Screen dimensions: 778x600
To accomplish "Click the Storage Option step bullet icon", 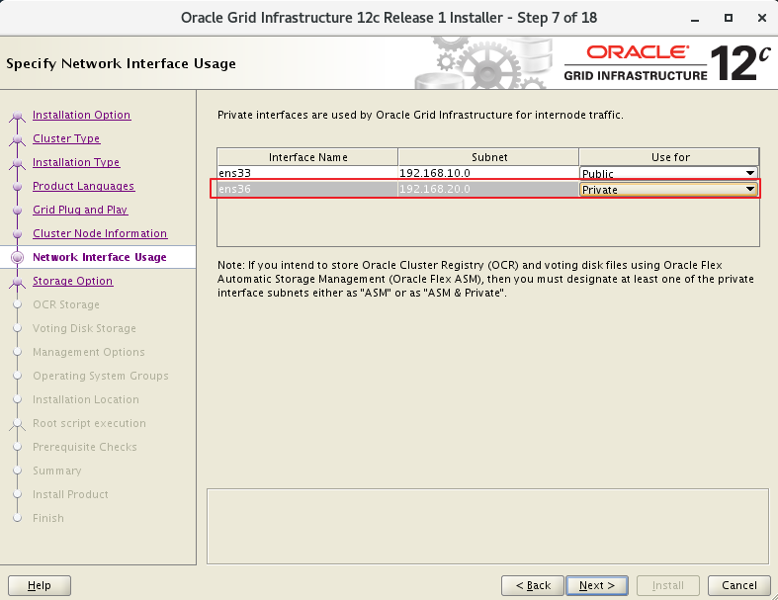I will click(18, 283).
